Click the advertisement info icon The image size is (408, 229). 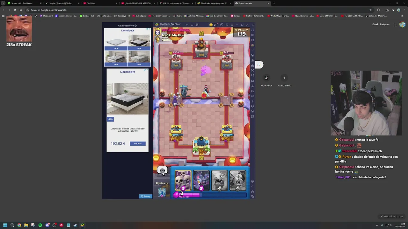135,26
